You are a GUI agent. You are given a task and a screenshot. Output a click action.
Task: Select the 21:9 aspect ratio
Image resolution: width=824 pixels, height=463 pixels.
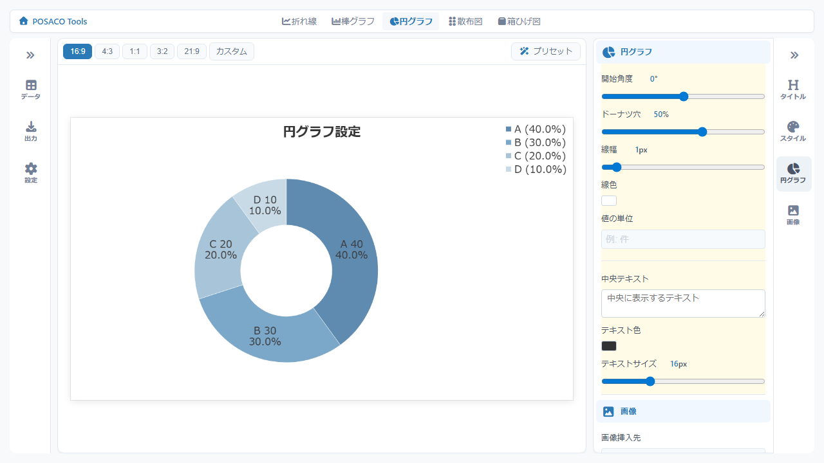click(x=191, y=51)
